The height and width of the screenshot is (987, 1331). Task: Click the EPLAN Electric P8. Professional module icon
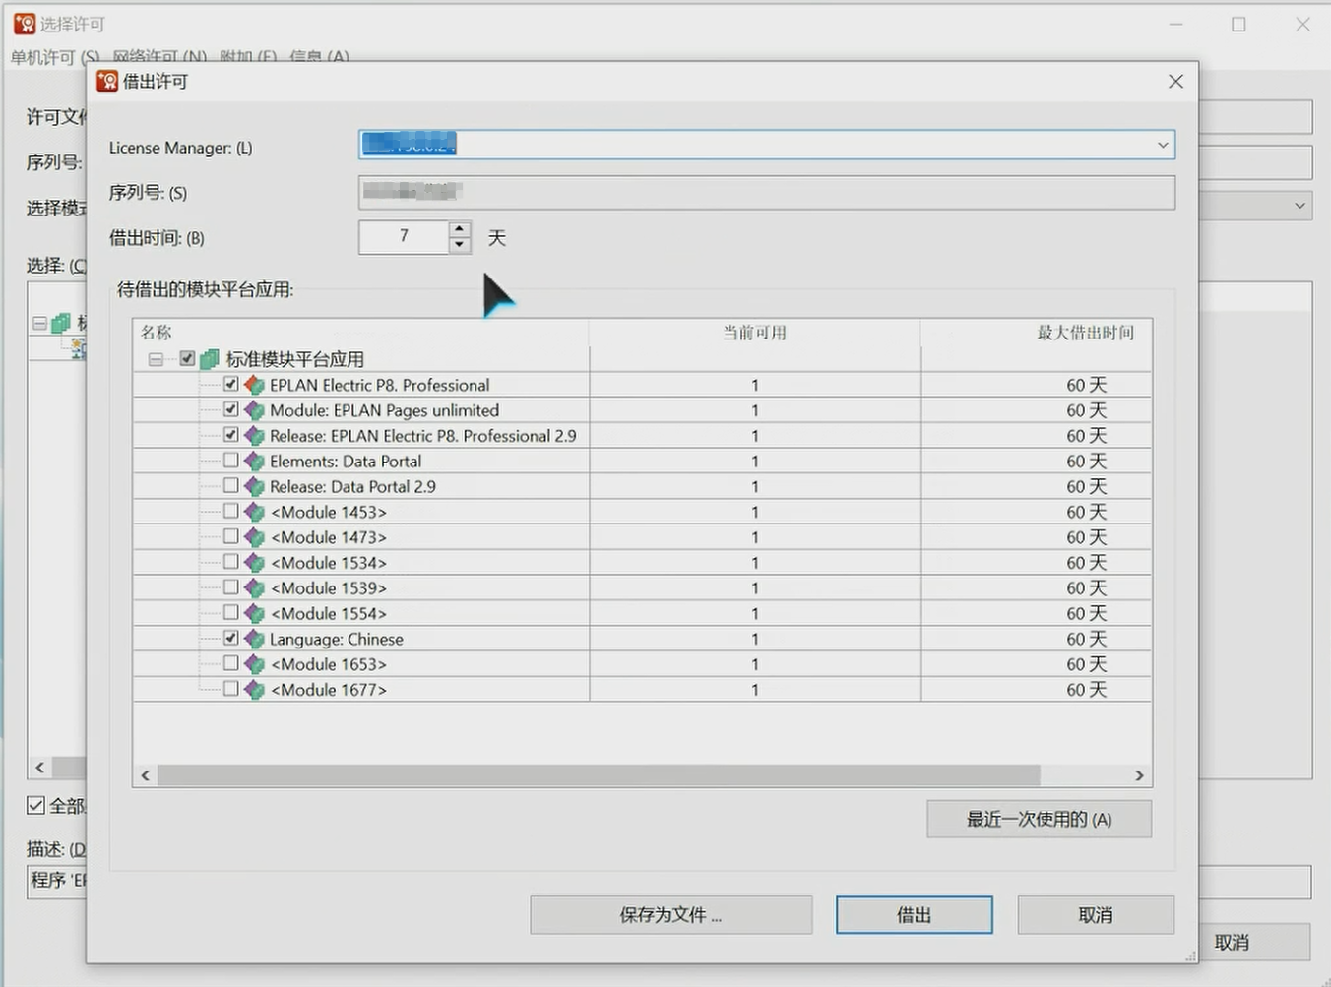[254, 385]
